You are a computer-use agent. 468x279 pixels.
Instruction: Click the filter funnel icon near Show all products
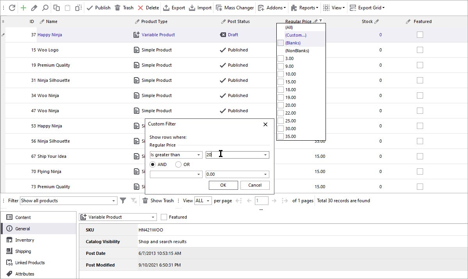pos(123,200)
